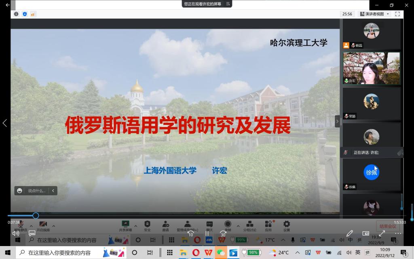Skip forward 30 seconds

coord(223,233)
